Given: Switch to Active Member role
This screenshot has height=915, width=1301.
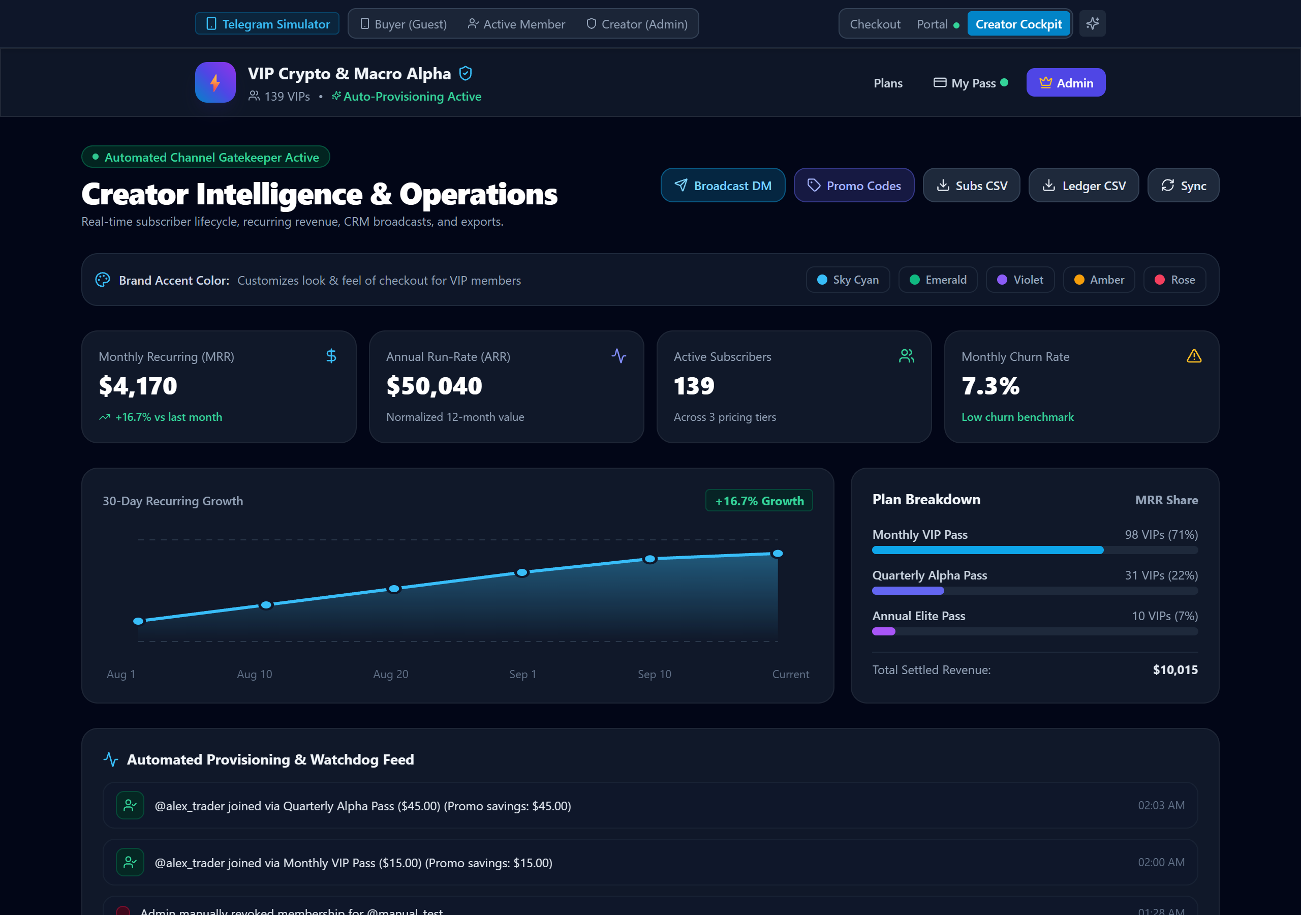Looking at the screenshot, I should point(516,24).
